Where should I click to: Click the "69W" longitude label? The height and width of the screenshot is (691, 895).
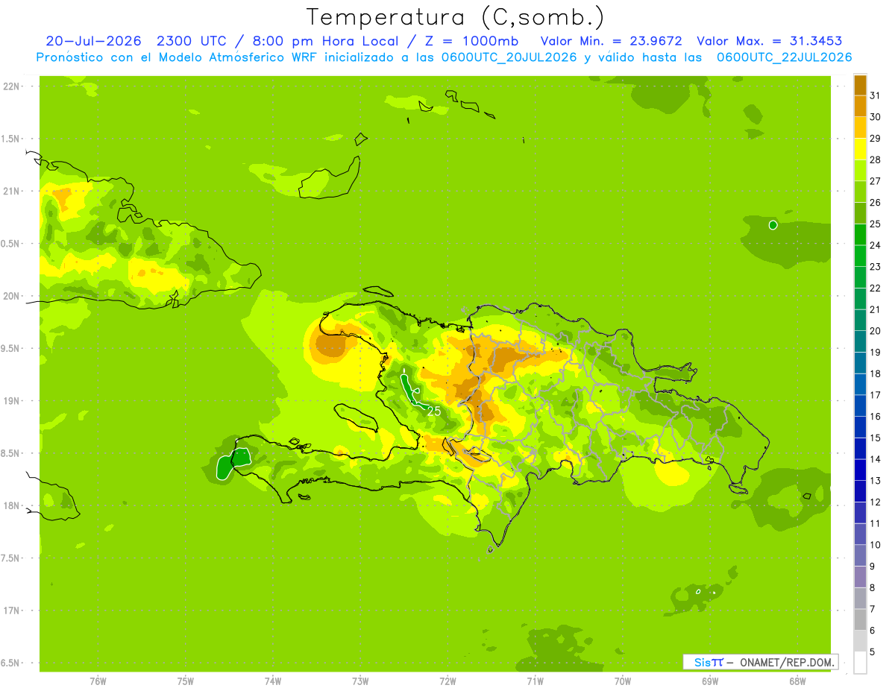pyautogui.click(x=709, y=681)
